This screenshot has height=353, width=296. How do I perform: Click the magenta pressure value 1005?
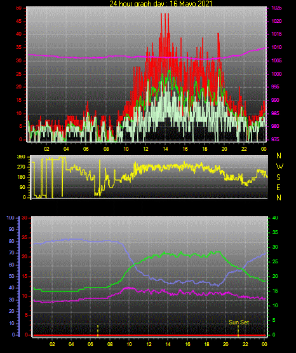point(276,60)
